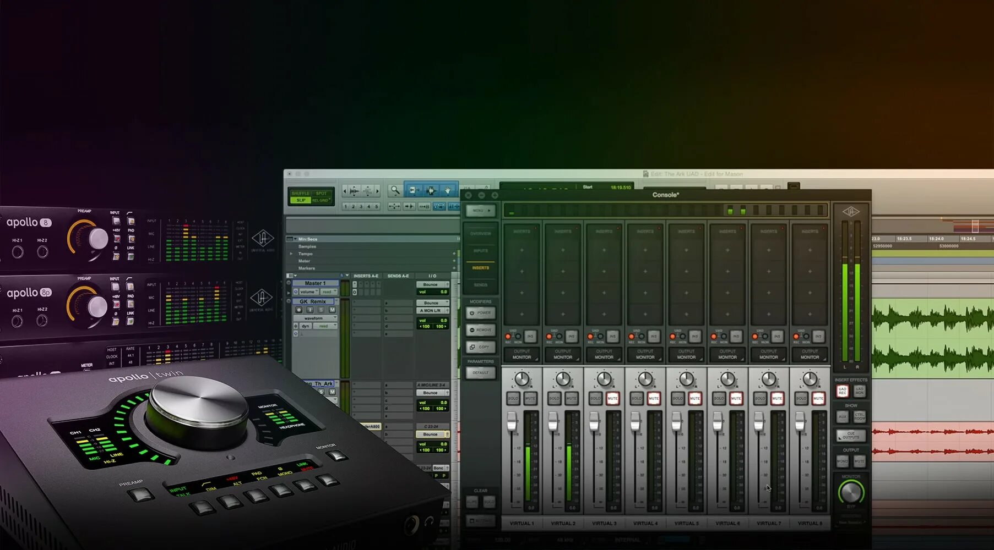Click the Link Track and Edit Selection icon
The height and width of the screenshot is (550, 994).
point(439,206)
